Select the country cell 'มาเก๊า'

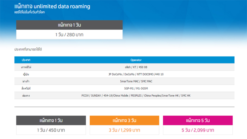(x=26, y=81)
